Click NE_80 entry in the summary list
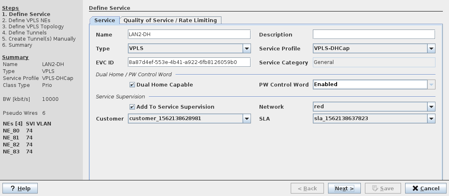This screenshot has width=449, height=196. (11, 131)
